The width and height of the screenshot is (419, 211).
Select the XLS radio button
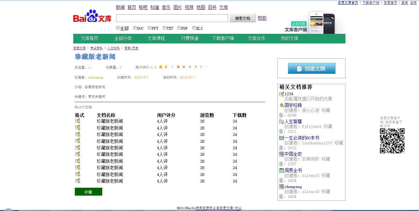click(x=194, y=28)
